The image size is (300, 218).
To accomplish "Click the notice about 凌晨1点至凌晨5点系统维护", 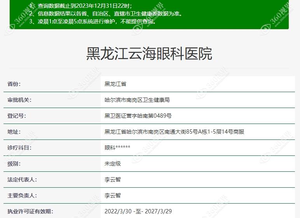I will point(92,21).
